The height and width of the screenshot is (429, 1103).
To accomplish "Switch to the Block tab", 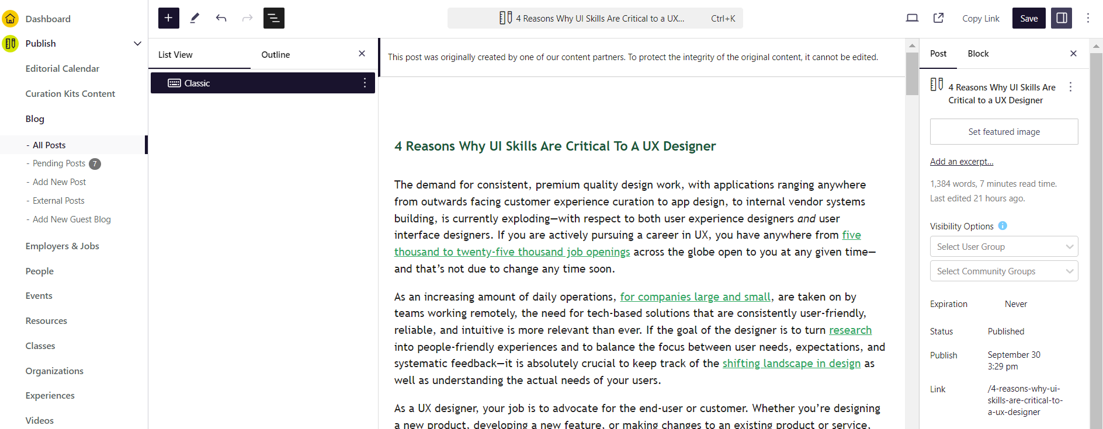I will 977,54.
